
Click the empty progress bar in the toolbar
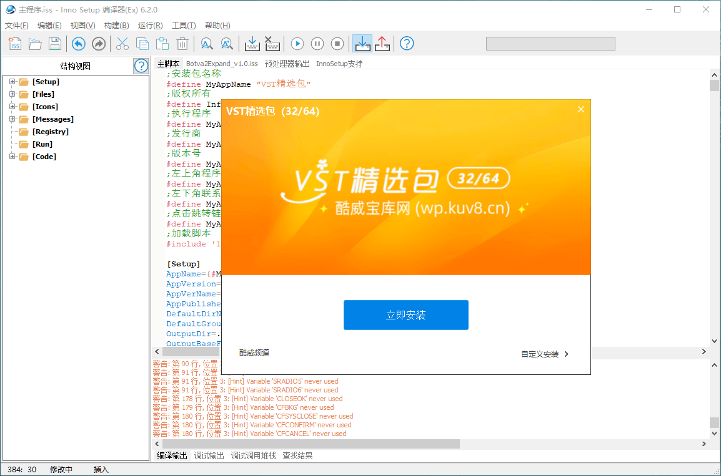[550, 44]
